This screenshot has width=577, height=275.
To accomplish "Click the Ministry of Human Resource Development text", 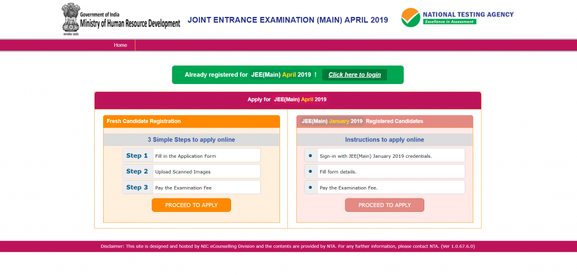I will tap(130, 24).
